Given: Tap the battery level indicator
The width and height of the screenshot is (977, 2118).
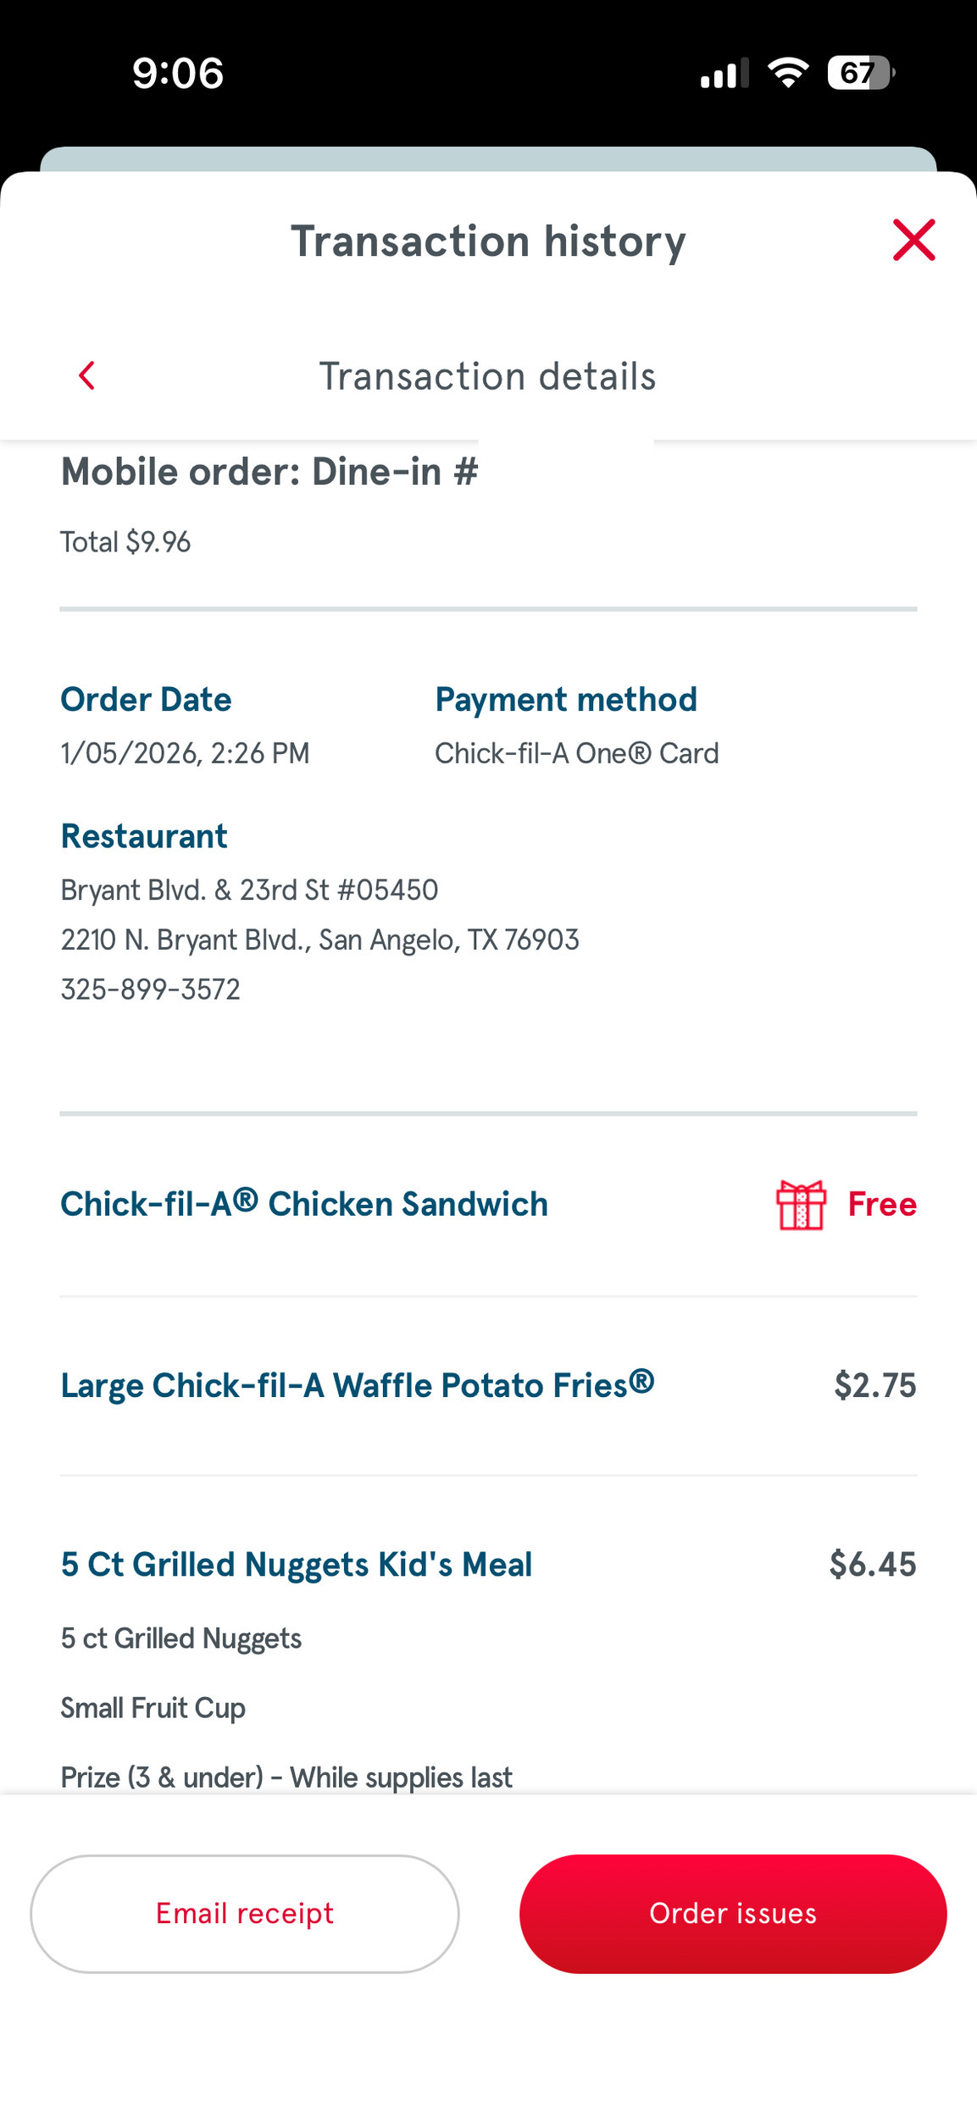Looking at the screenshot, I should 860,73.
